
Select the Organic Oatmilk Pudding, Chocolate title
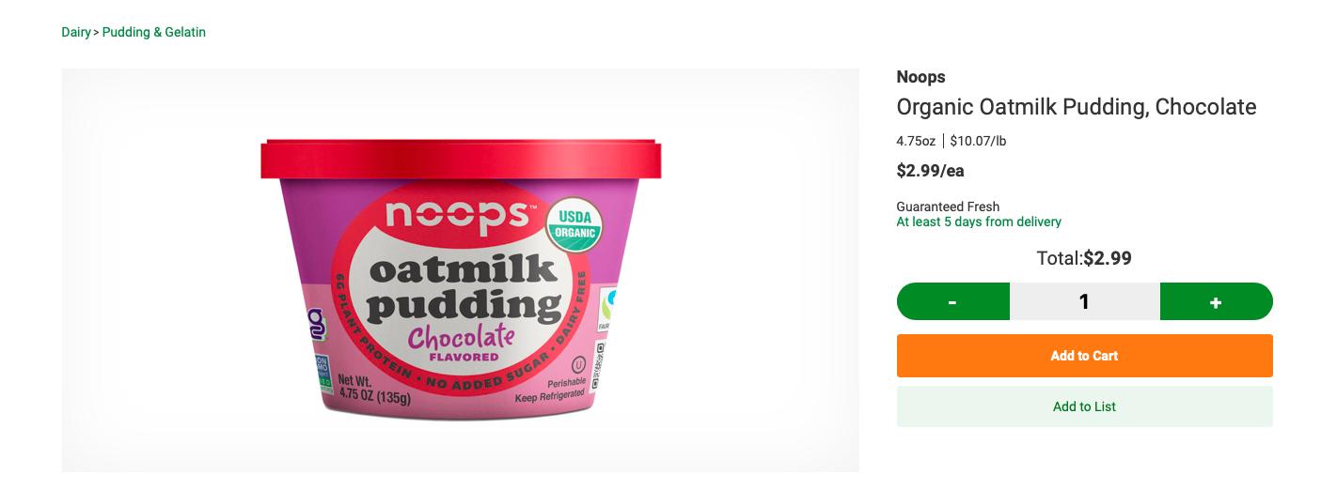pos(1076,107)
